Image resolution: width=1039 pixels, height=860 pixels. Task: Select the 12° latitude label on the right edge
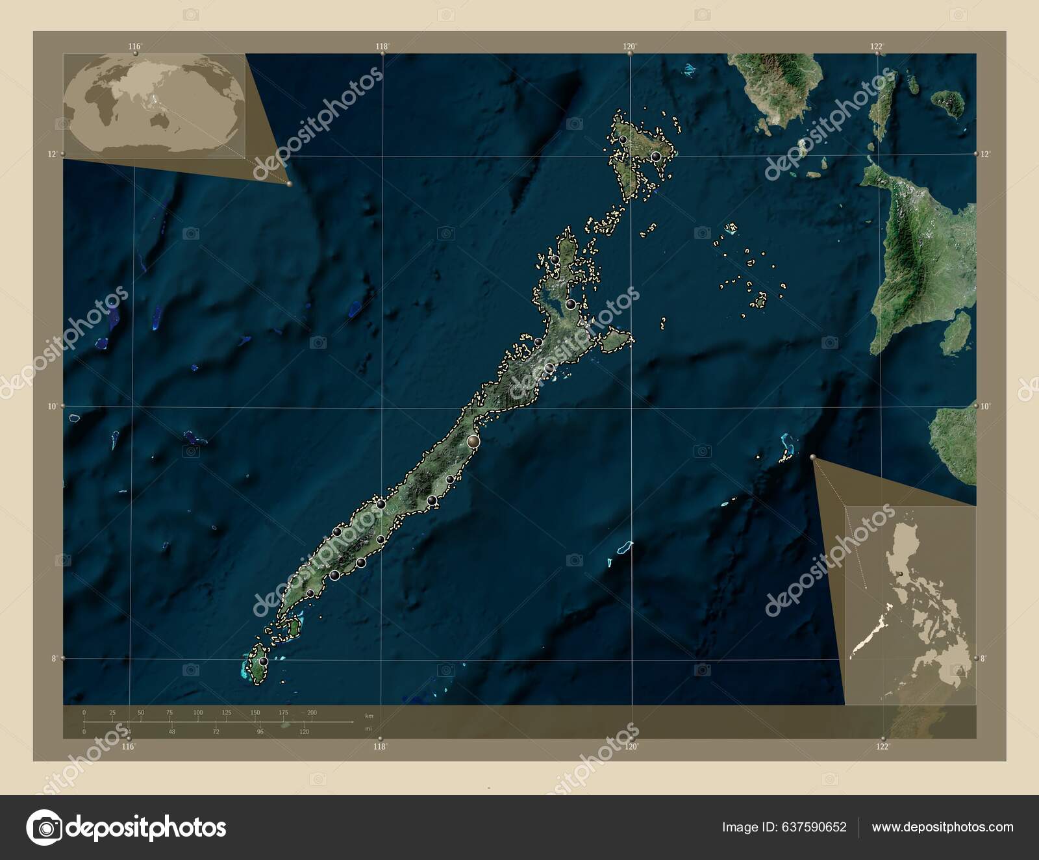pos(986,155)
